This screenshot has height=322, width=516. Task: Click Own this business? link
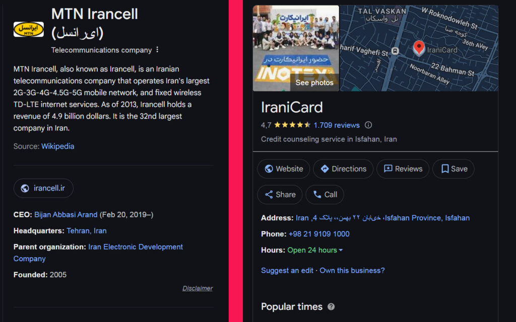pos(352,270)
